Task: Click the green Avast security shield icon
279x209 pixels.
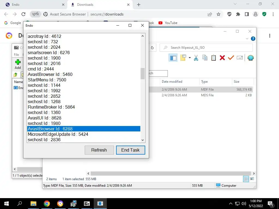Action: click(x=264, y=14)
